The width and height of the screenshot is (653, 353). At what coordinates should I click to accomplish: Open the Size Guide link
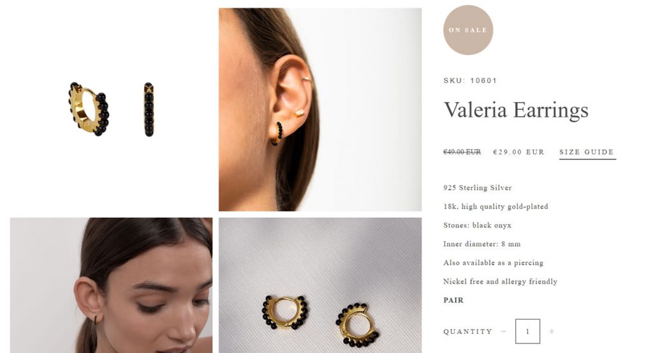coord(587,152)
